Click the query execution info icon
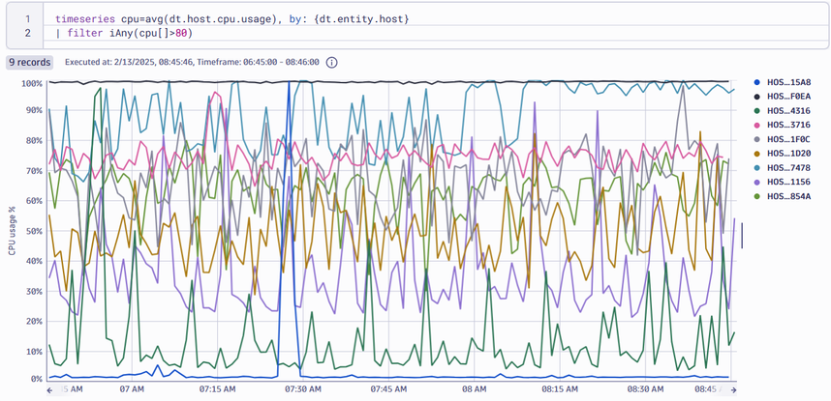The width and height of the screenshot is (831, 401). click(332, 63)
